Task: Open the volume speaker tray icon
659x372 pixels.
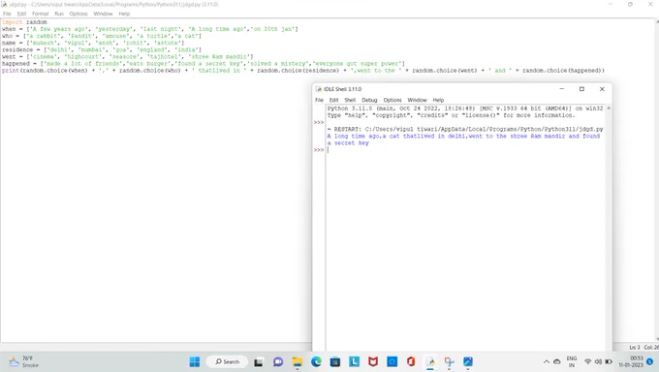Action: (x=598, y=362)
